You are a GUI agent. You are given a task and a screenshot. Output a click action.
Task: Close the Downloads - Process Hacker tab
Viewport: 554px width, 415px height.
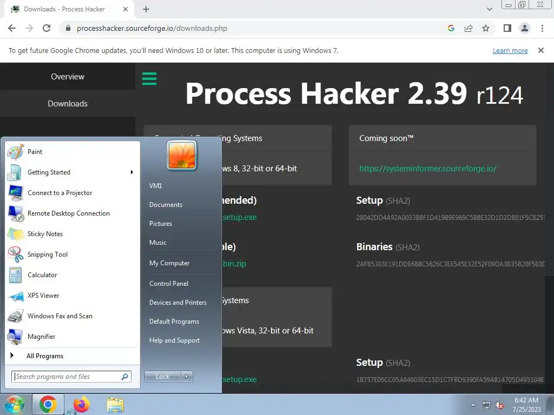tap(126, 9)
